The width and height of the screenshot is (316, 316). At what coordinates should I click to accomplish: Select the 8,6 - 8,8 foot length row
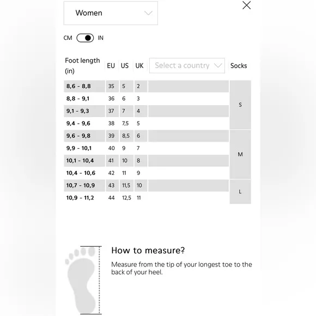point(147,86)
